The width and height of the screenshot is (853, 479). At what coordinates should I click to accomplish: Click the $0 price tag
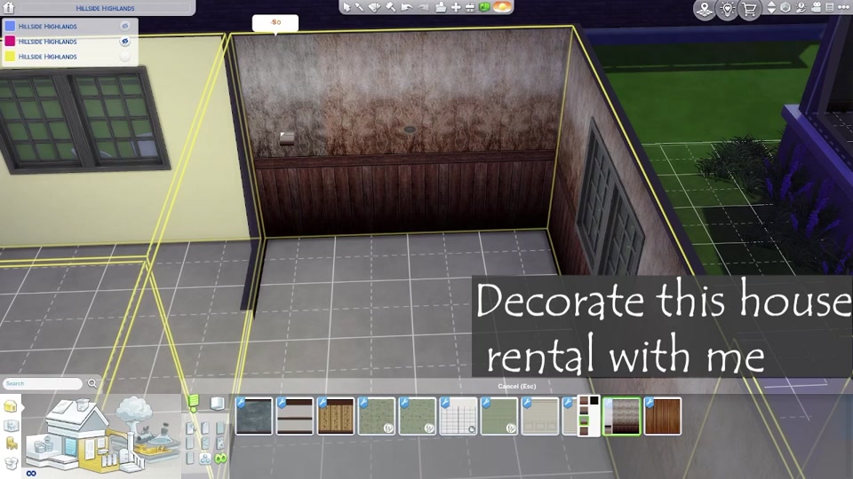coord(275,22)
